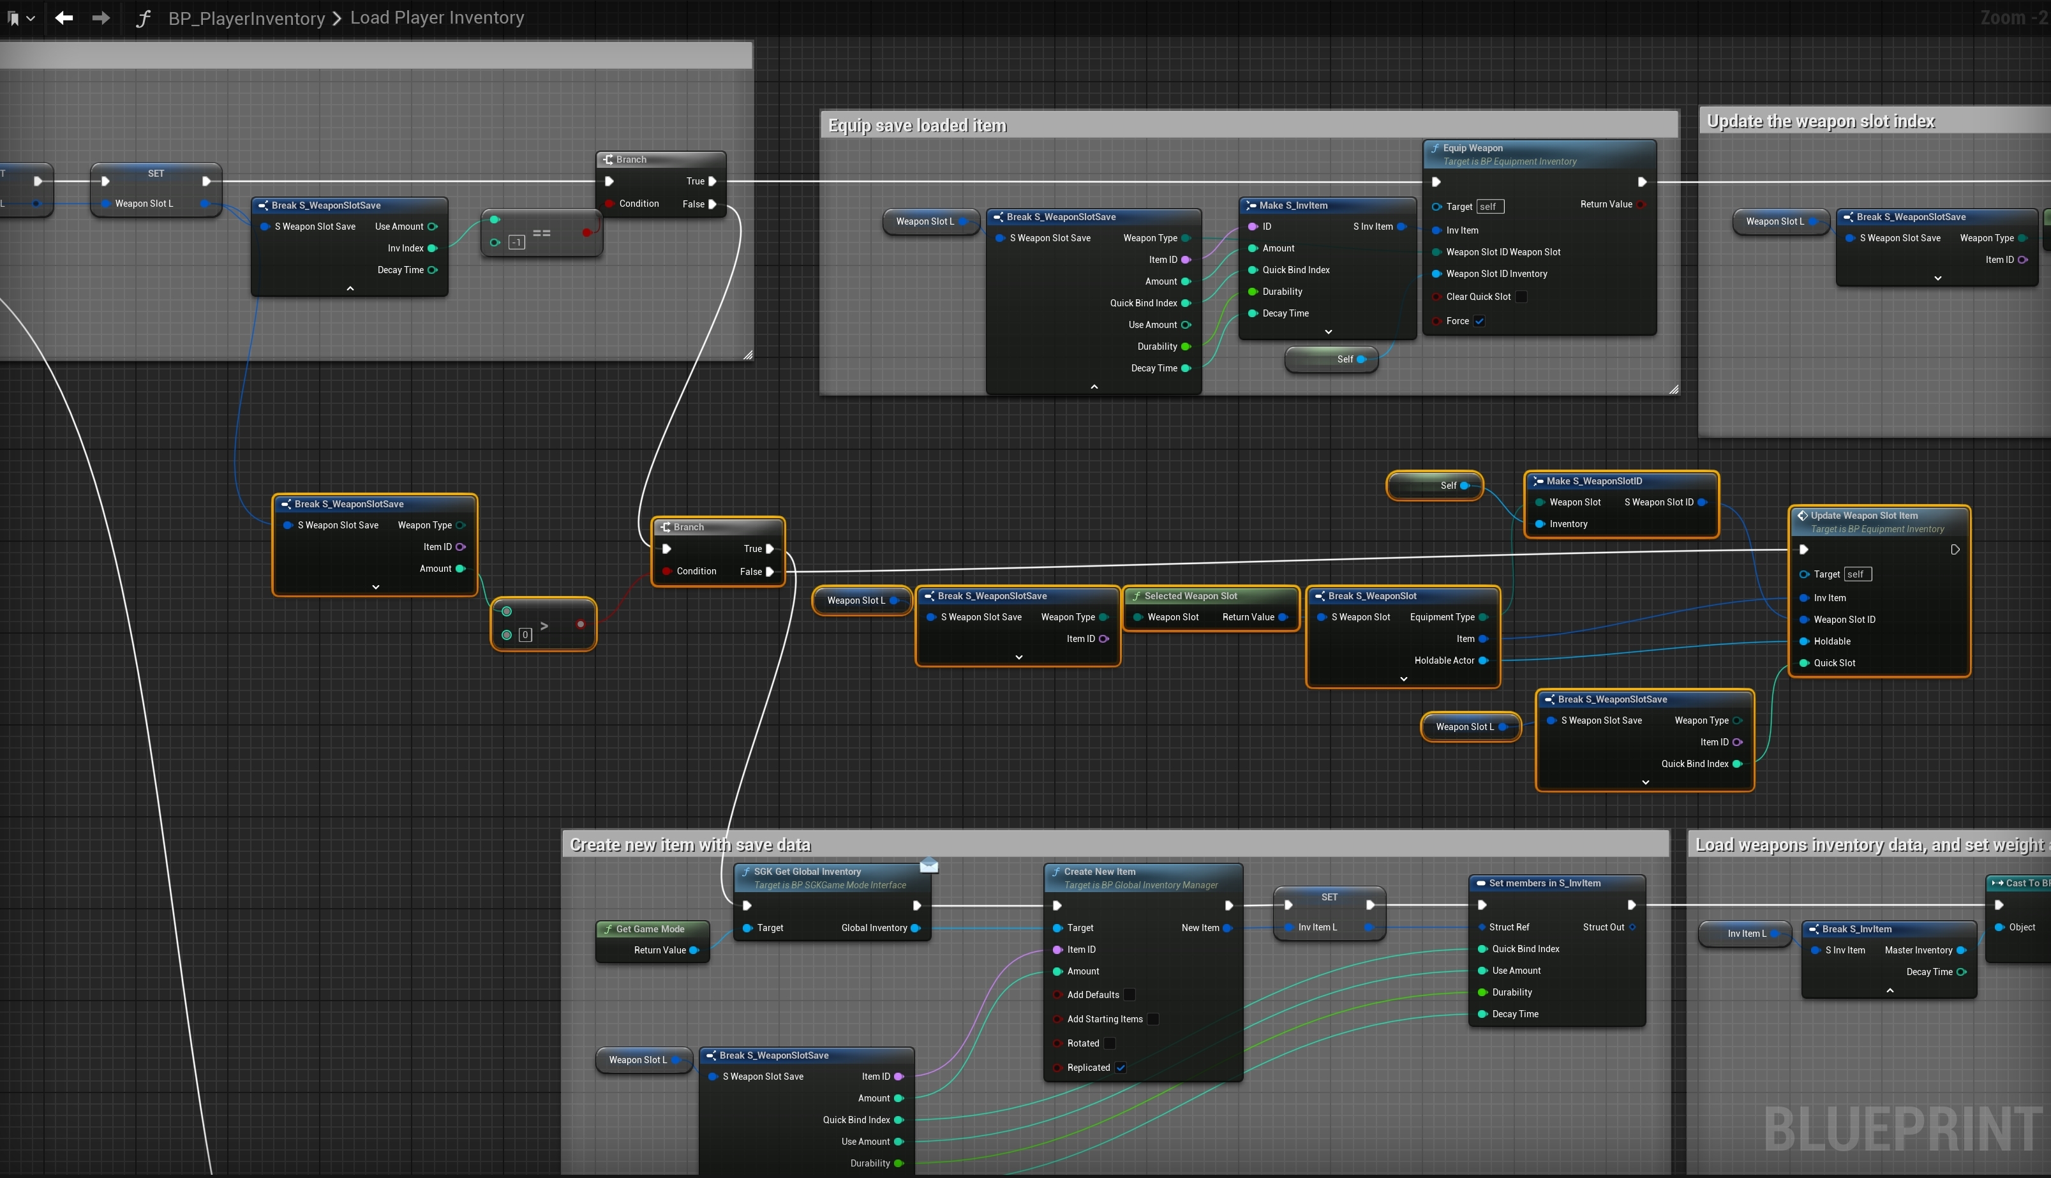The image size is (2051, 1178).
Task: Click the True output pin of the lower Branch node
Action: tap(770, 549)
